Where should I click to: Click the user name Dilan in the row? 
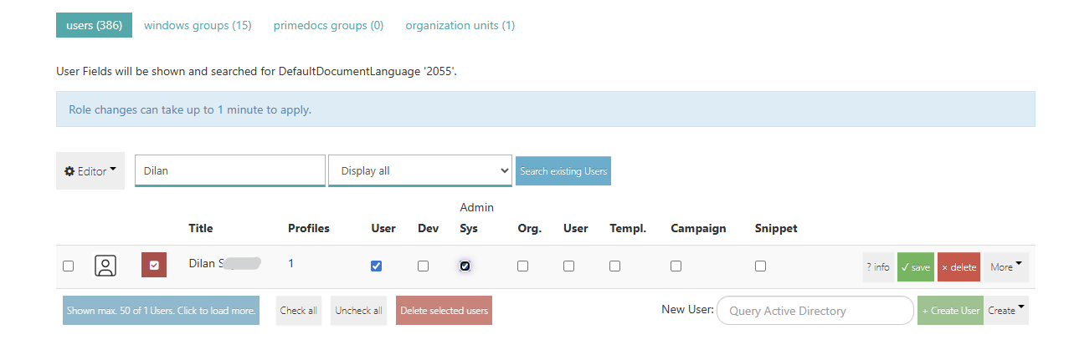tap(224, 263)
